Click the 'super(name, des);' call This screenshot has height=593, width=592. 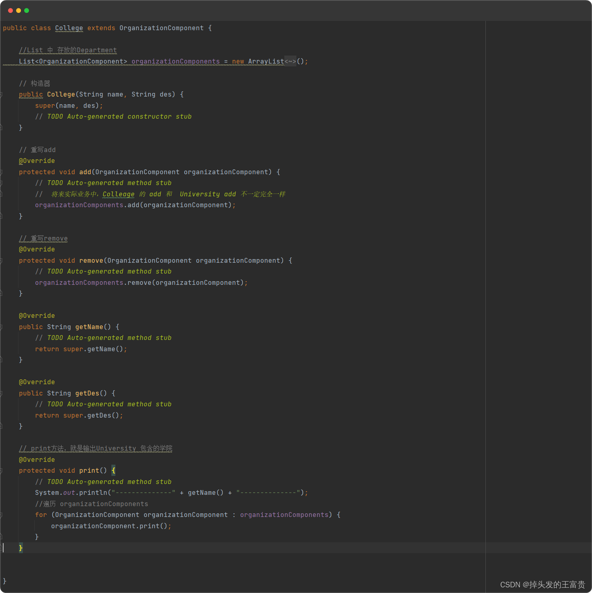click(x=69, y=106)
